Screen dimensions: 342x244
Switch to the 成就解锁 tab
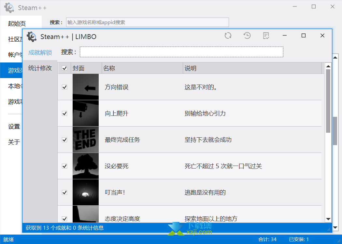coord(40,52)
